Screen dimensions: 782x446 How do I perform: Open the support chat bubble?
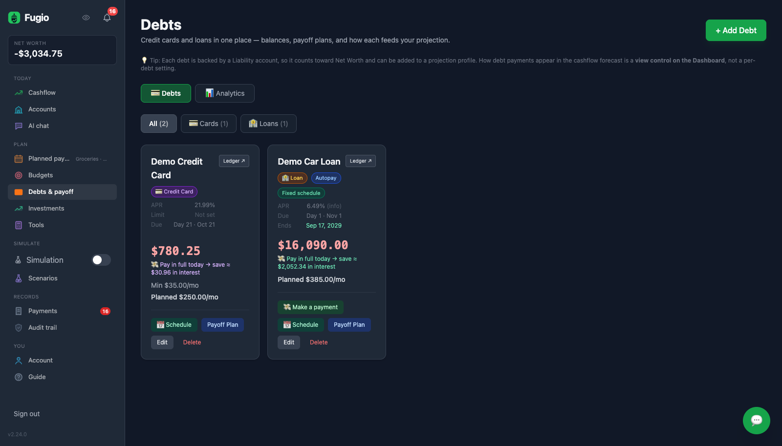757,421
